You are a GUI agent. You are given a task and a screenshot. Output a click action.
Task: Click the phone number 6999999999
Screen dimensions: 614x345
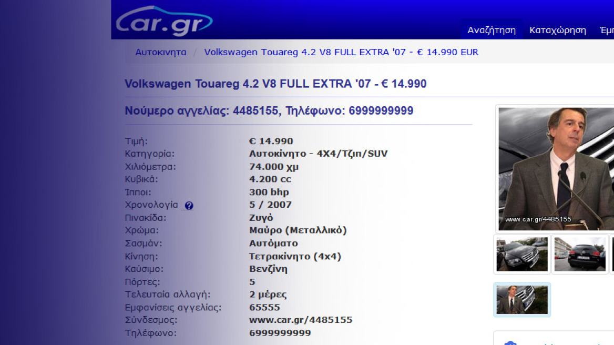(x=279, y=332)
